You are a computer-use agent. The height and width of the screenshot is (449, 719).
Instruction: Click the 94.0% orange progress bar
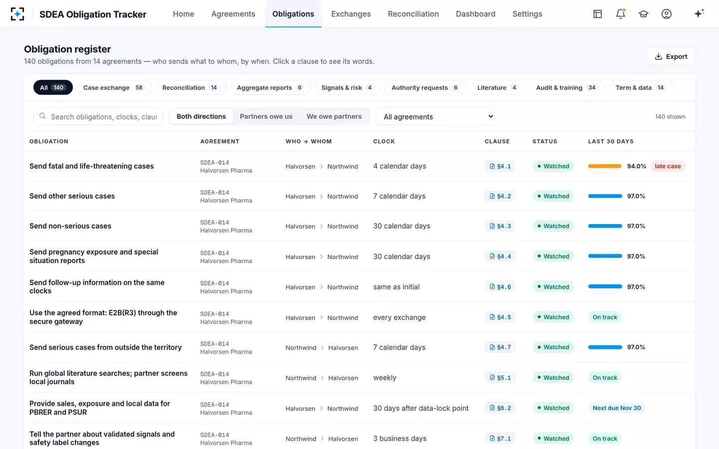[x=605, y=166]
